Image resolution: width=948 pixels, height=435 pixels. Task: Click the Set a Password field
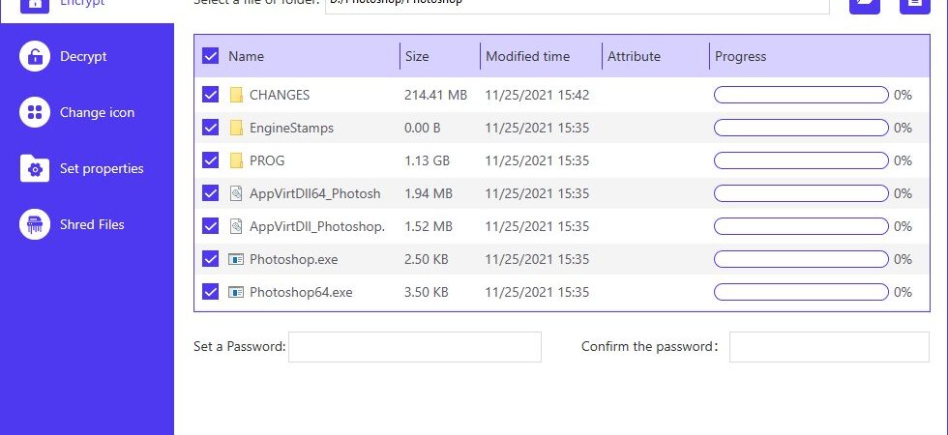pos(415,347)
